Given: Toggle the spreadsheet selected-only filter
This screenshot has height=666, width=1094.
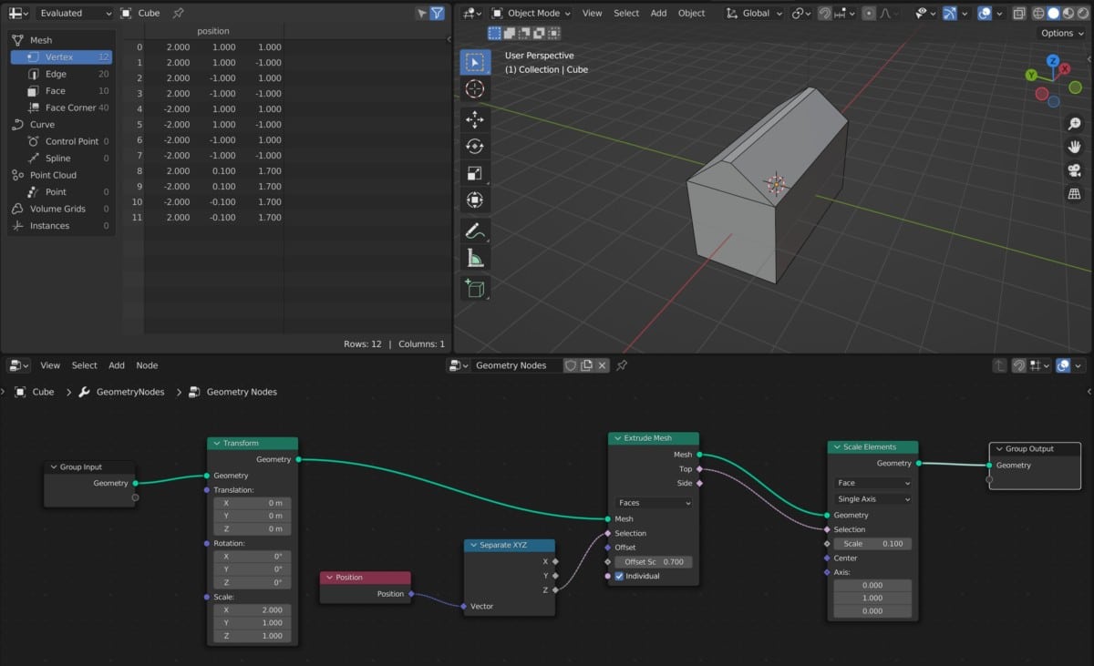Looking at the screenshot, I should [x=420, y=14].
